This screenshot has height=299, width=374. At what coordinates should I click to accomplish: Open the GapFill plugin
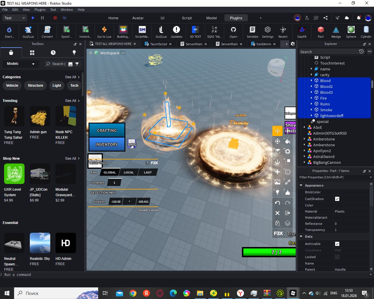tap(302, 32)
